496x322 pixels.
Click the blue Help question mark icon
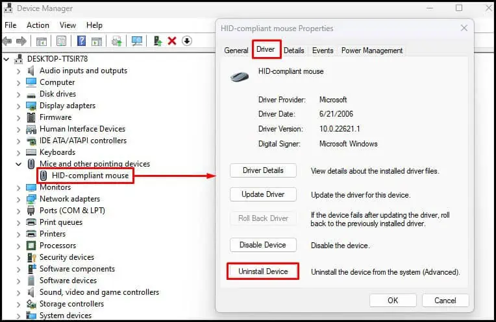(x=81, y=41)
